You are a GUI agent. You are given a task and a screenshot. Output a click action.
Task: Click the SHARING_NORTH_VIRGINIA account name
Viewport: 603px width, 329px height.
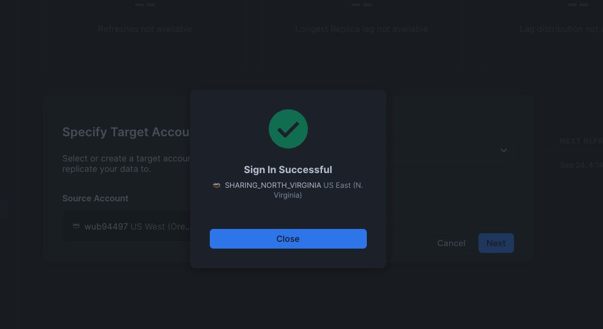(x=272, y=185)
